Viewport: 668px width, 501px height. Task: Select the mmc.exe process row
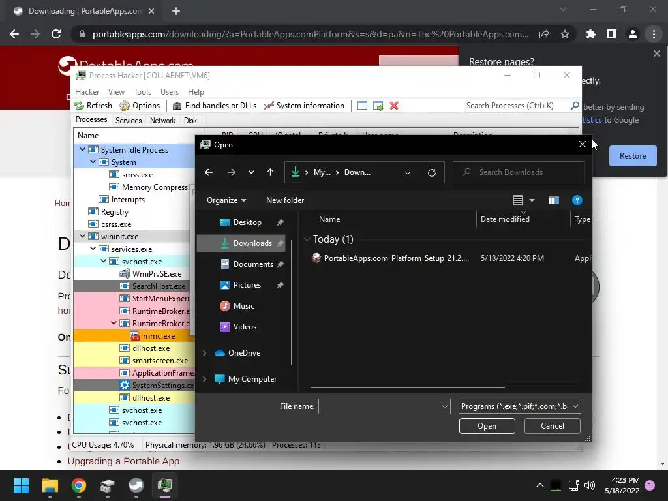pyautogui.click(x=134, y=336)
